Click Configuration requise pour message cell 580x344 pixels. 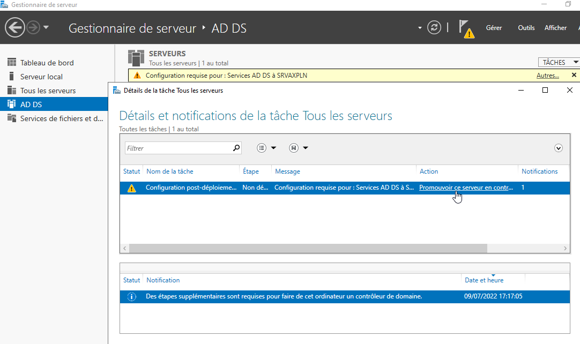pos(344,188)
